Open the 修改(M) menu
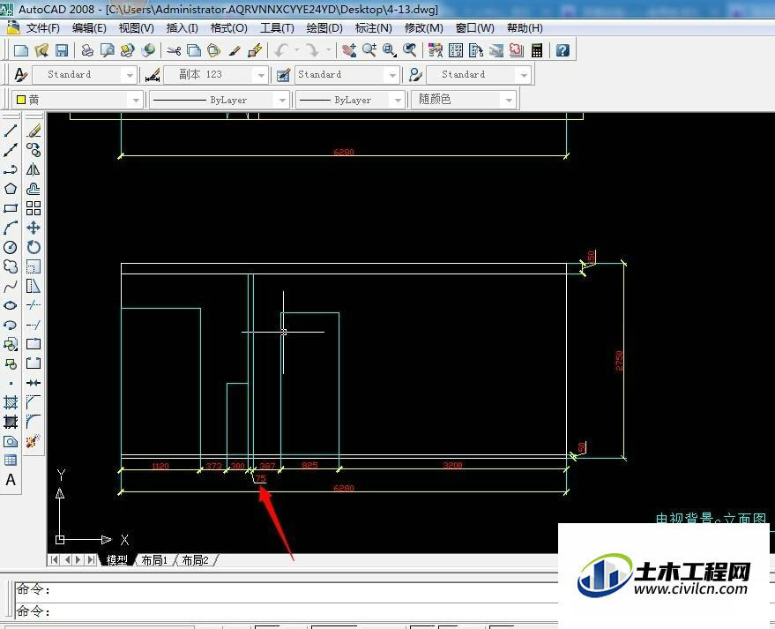The height and width of the screenshot is (629, 775). (x=423, y=27)
